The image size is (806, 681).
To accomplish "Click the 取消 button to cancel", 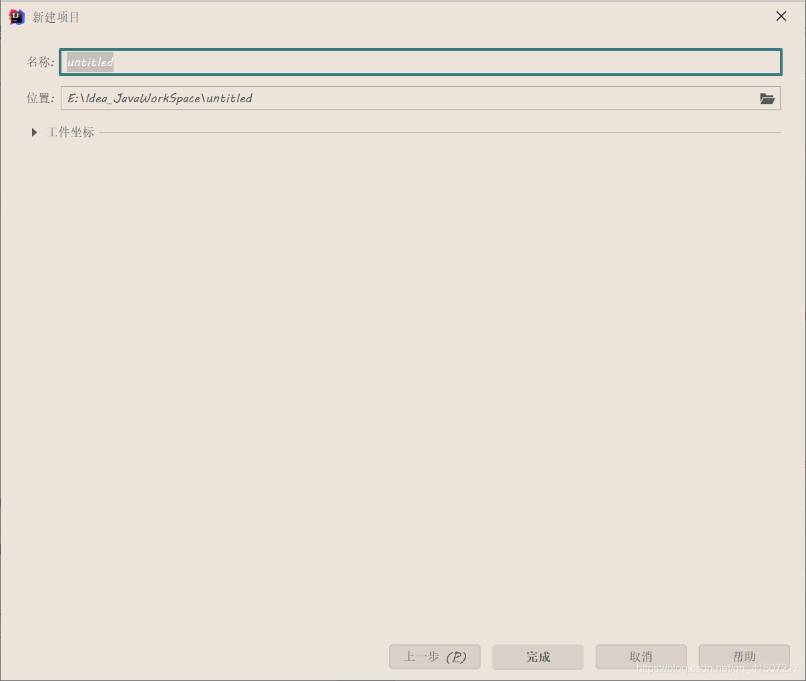I will click(x=640, y=656).
